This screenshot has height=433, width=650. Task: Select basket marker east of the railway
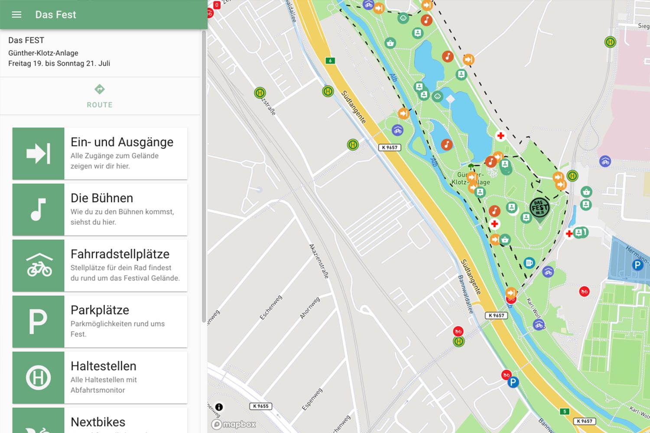tap(586, 192)
